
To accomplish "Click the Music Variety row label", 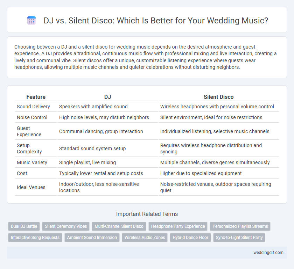I will 32,162.
